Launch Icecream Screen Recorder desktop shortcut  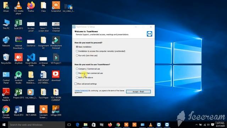click(43, 112)
